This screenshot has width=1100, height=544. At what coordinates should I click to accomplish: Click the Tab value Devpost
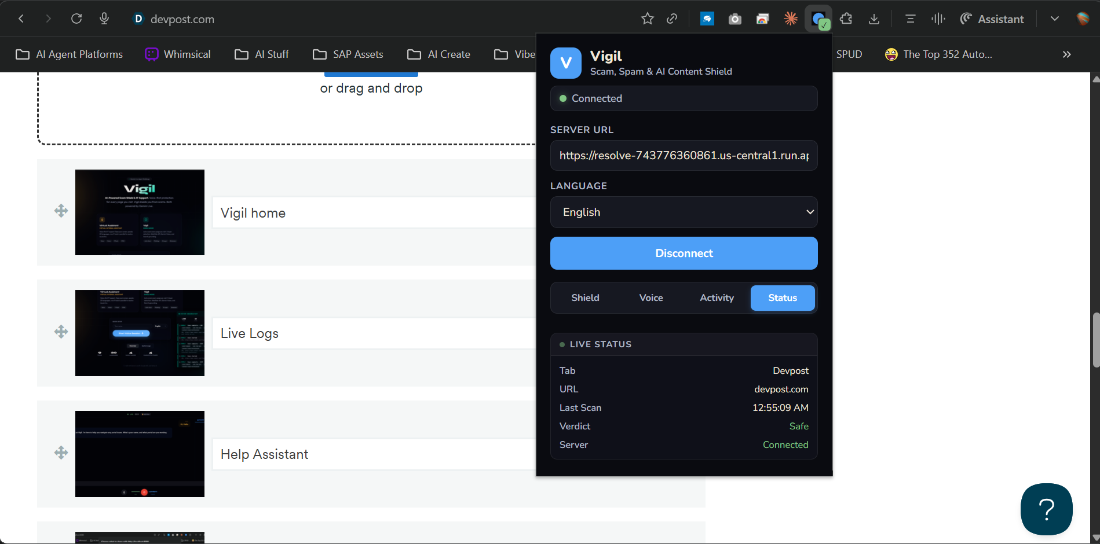(x=791, y=370)
